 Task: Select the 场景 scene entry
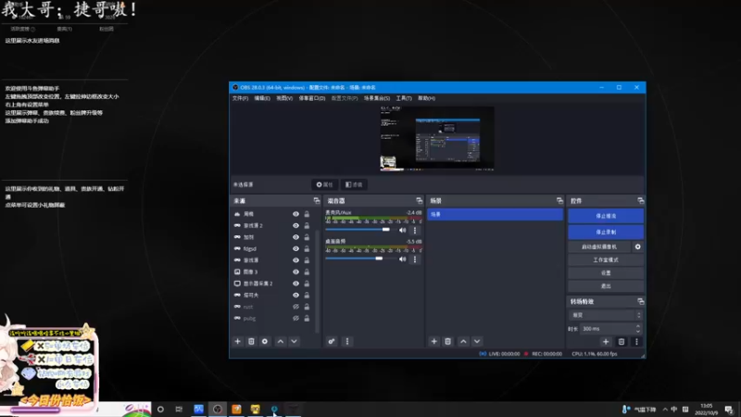496,215
